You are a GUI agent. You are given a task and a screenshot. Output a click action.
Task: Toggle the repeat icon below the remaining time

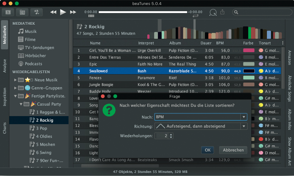pyautogui.click(x=196, y=16)
